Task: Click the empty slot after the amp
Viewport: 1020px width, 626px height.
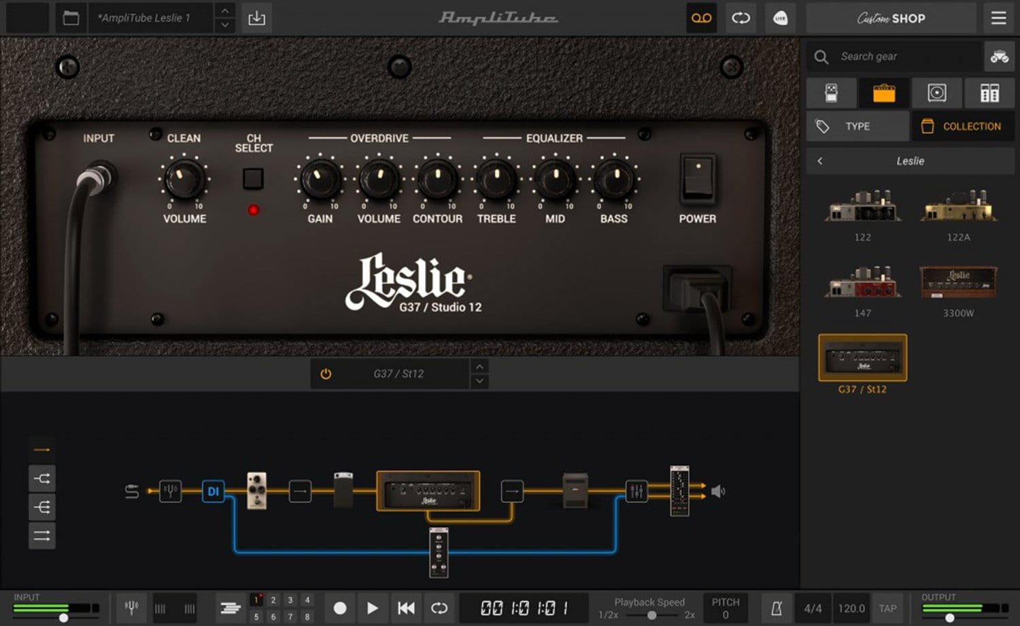Action: click(x=512, y=491)
